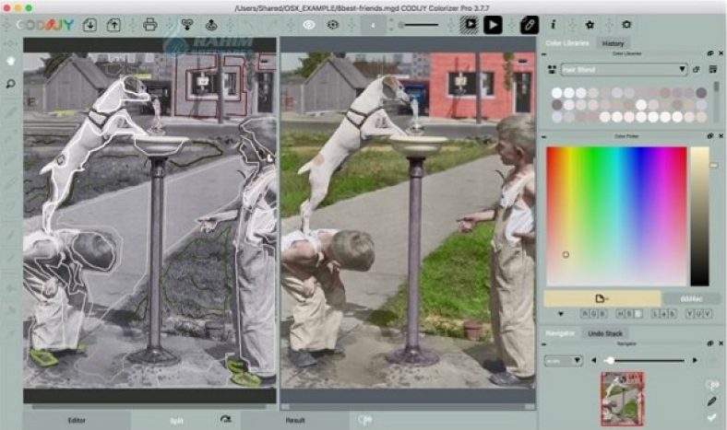This screenshot has height=430, width=727.
Task: Select the RGB color mode toggle
Action: pyautogui.click(x=594, y=314)
